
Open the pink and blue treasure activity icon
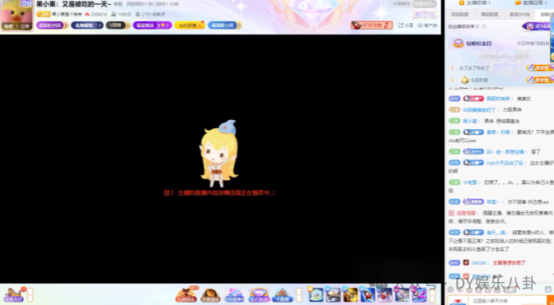point(235,295)
